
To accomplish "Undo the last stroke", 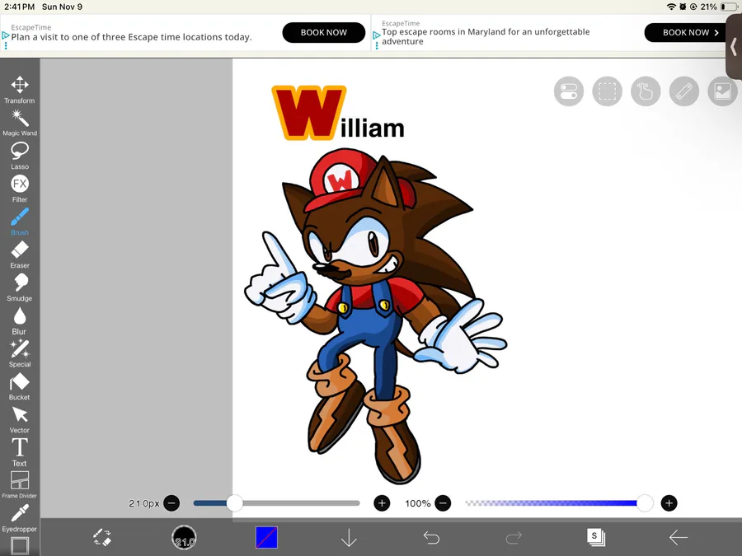I will pos(431,538).
